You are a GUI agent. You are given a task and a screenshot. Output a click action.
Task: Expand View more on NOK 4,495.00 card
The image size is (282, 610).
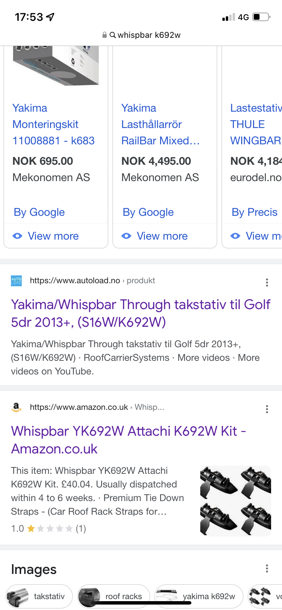click(162, 236)
